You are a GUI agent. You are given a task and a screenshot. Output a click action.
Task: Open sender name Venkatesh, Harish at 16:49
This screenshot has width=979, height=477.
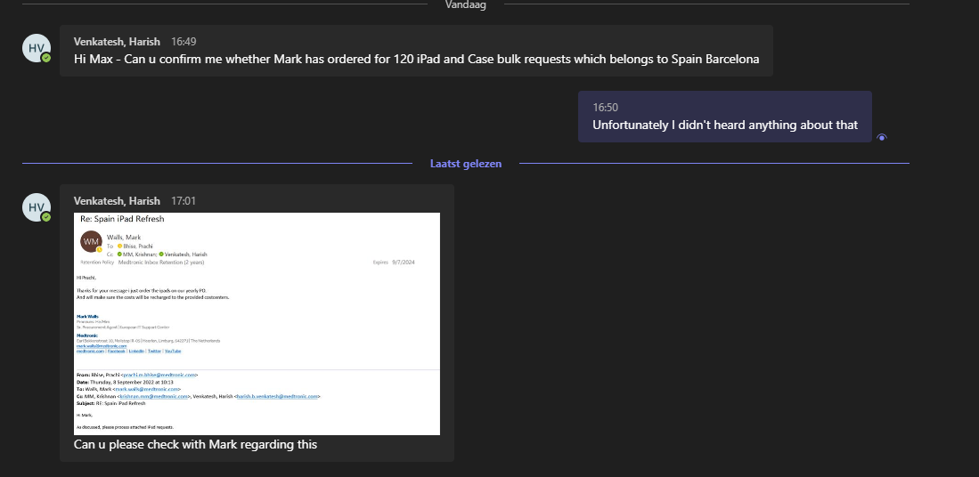tap(117, 41)
